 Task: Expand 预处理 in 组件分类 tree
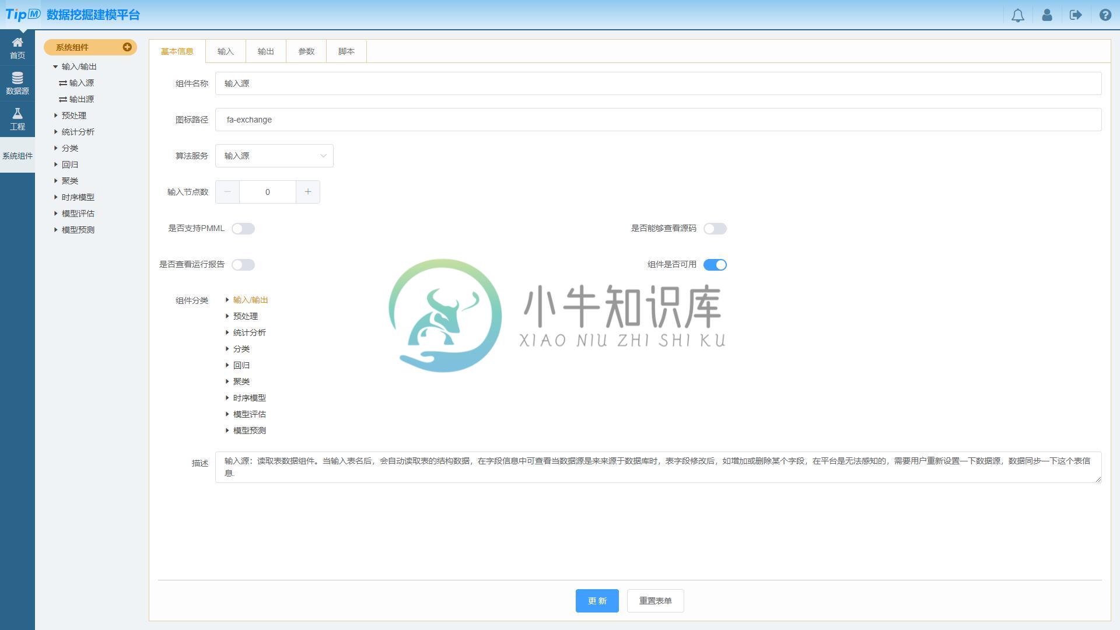(x=228, y=316)
